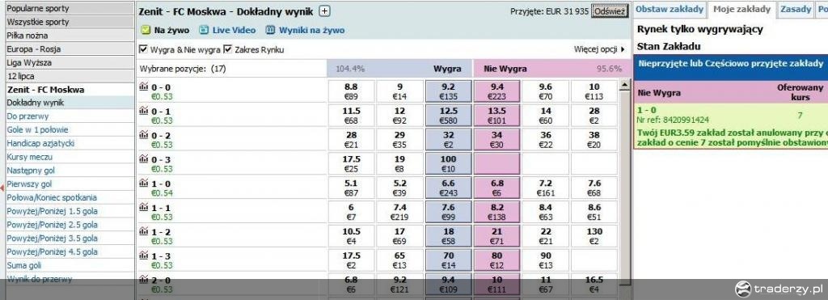Back 0 - 3 at odds 100
828x300 pixels.
click(x=448, y=163)
